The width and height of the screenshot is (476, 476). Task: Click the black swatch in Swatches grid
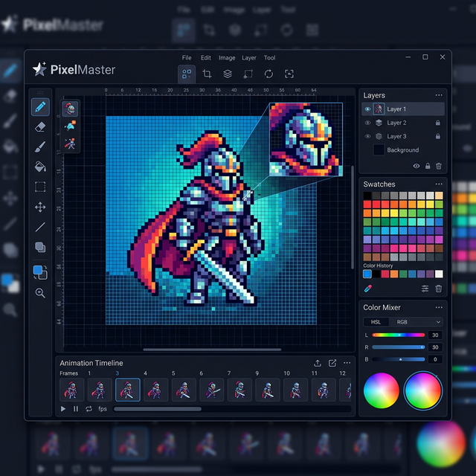click(367, 196)
